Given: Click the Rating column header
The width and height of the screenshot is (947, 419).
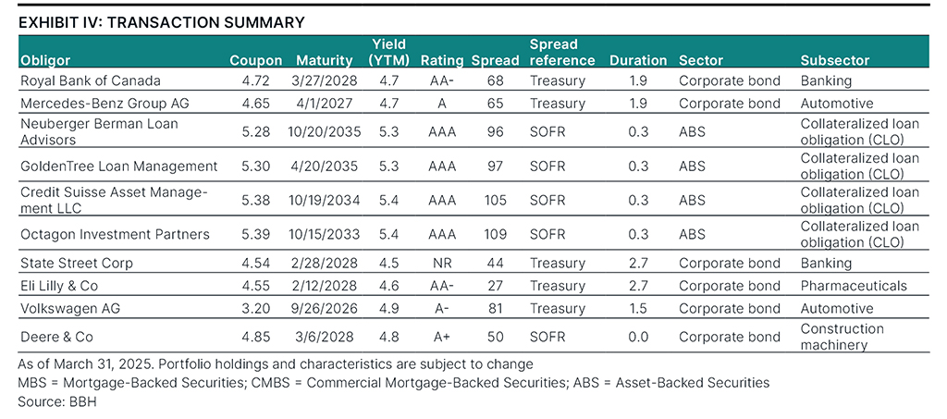Looking at the screenshot, I should (x=441, y=60).
